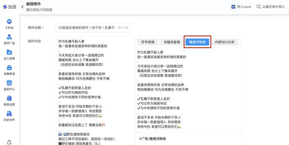Open the 历史合作 sidebar icon
The image size is (289, 145).
[x=9, y=113]
